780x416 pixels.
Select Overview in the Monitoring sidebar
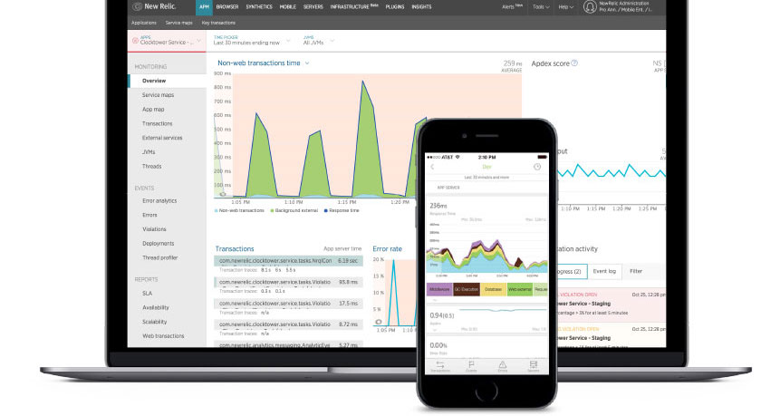tap(167, 81)
